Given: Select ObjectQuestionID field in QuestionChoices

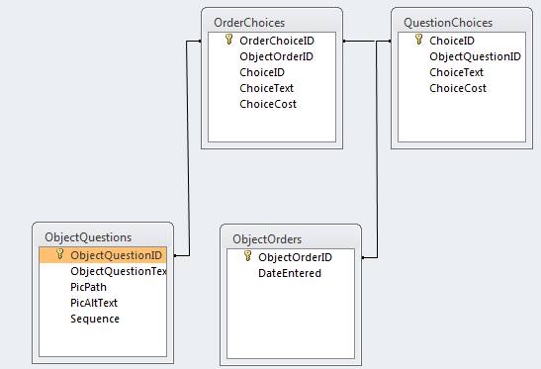Looking at the screenshot, I should pos(475,56).
